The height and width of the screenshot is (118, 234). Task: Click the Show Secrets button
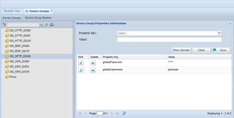181,50
